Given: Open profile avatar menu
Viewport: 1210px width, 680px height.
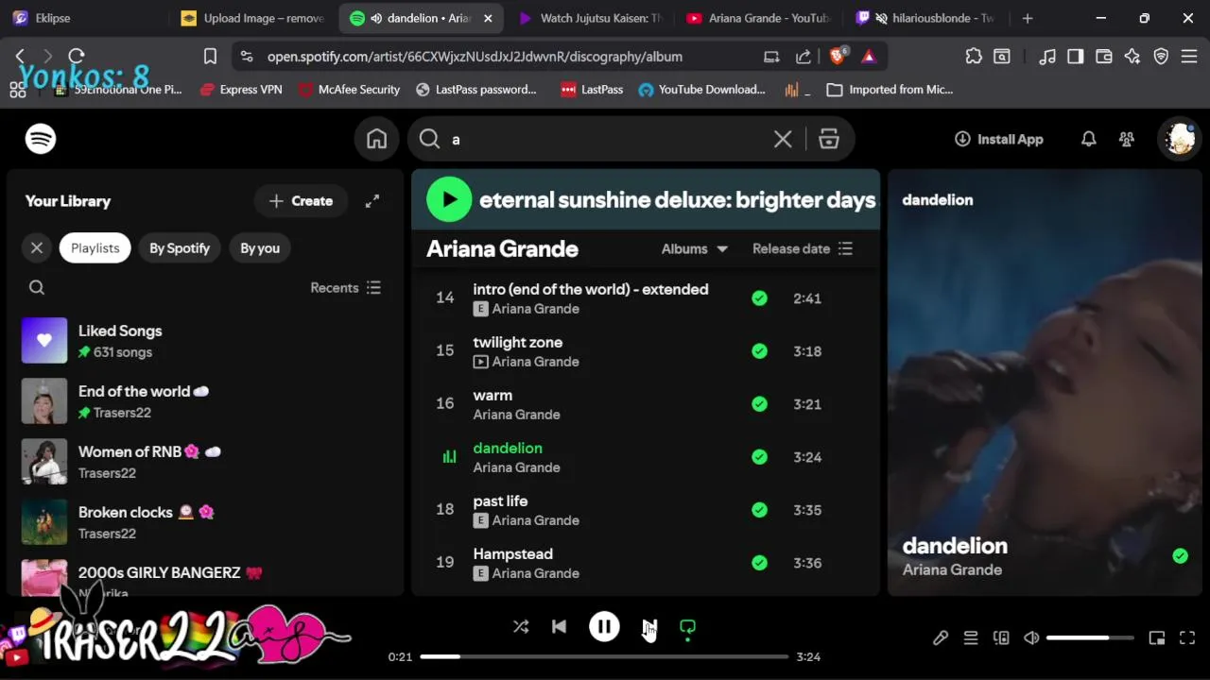Looking at the screenshot, I should [1180, 139].
